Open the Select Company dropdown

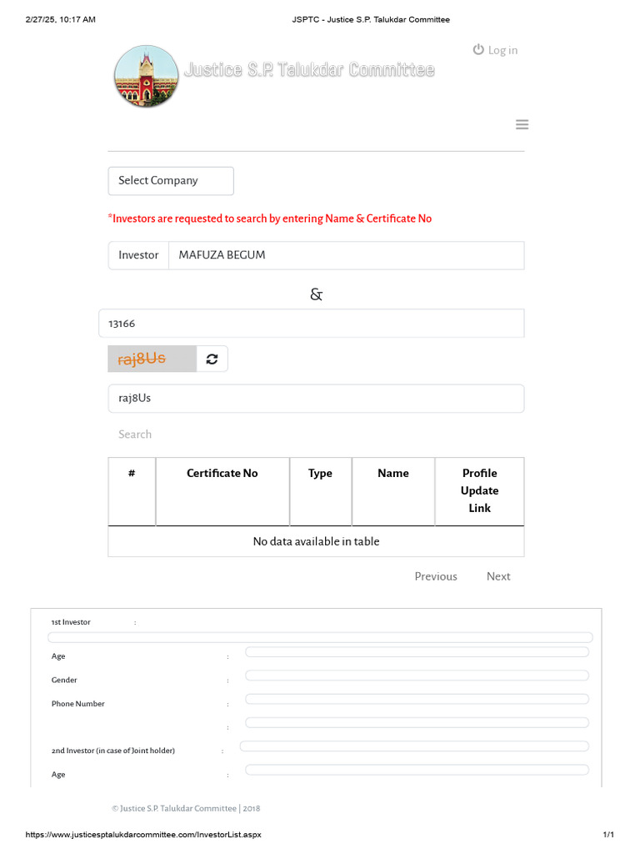point(171,181)
